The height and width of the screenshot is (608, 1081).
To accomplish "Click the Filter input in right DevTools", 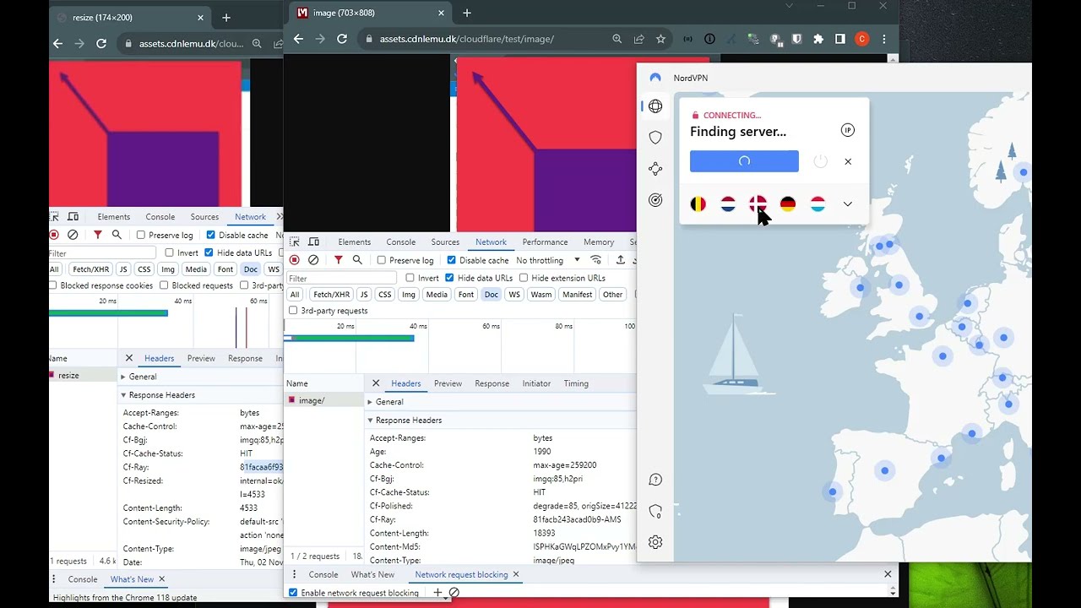I will pos(341,278).
